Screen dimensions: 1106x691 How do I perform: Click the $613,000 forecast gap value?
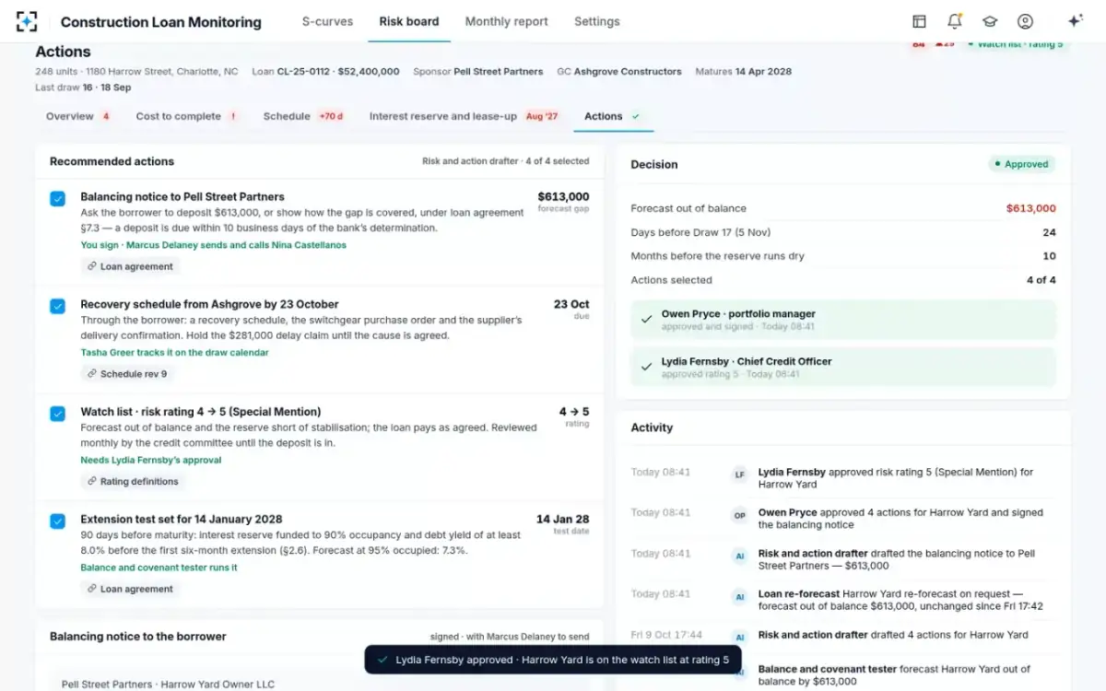(563, 196)
